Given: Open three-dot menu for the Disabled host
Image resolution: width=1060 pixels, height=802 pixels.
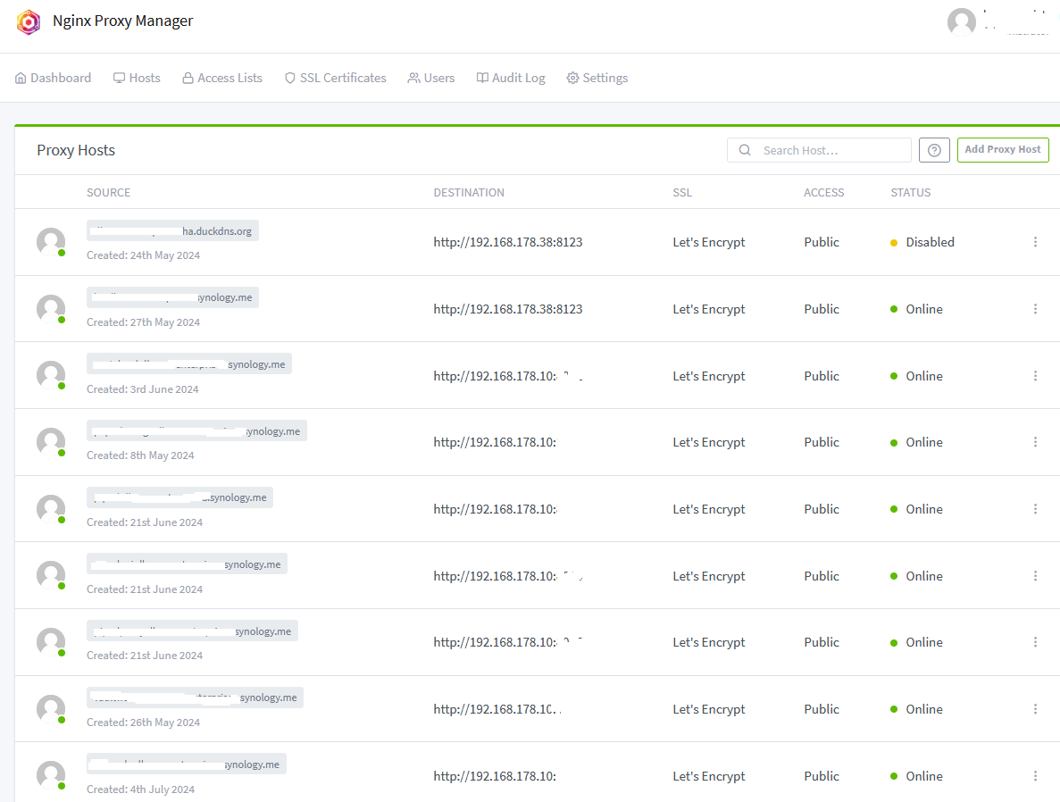Looking at the screenshot, I should pyautogui.click(x=1035, y=242).
